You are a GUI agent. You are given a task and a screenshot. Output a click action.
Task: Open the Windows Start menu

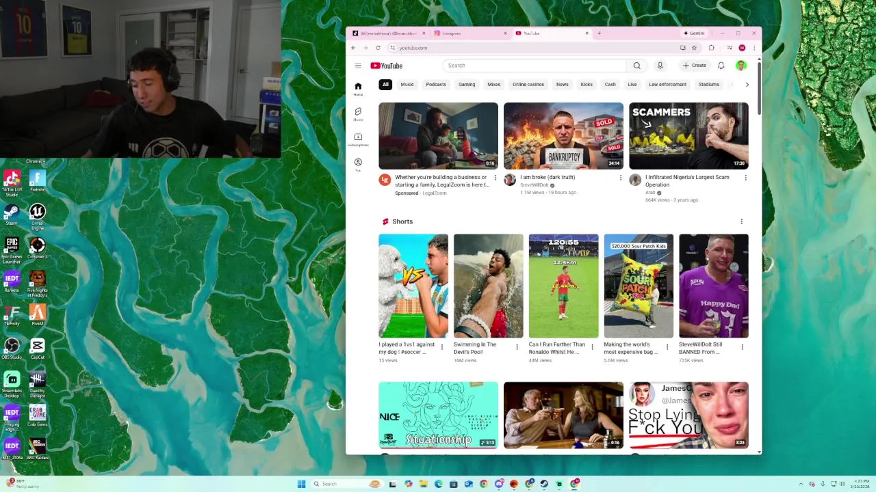click(301, 484)
